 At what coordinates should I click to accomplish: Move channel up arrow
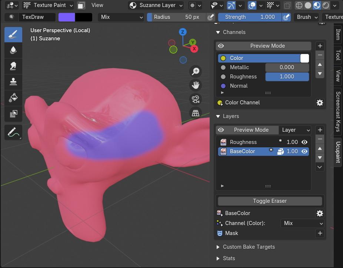click(x=320, y=64)
